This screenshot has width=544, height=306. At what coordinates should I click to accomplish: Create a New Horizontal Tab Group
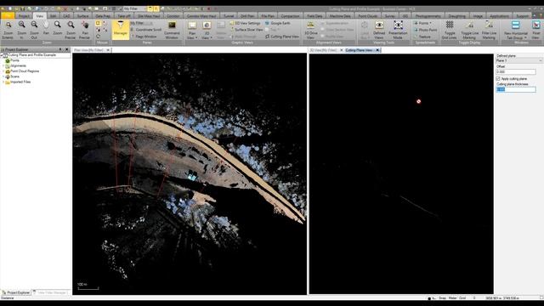click(515, 31)
